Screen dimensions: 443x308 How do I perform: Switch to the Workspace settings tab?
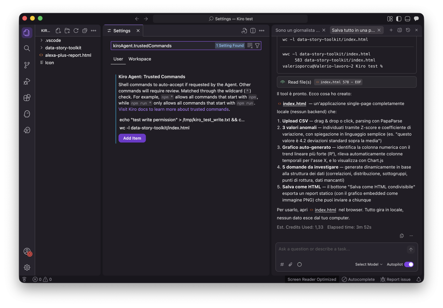coord(140,59)
